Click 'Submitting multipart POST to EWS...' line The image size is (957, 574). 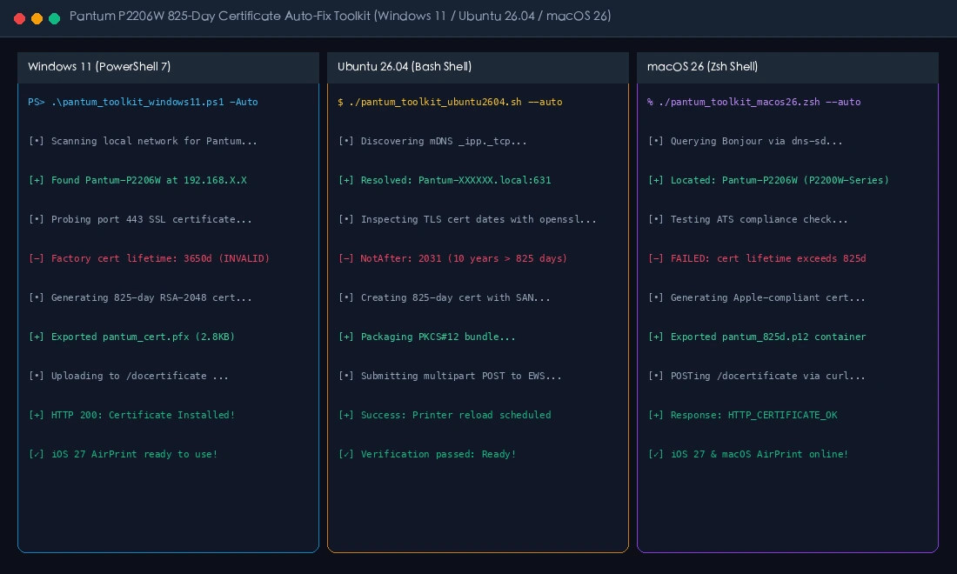click(450, 376)
